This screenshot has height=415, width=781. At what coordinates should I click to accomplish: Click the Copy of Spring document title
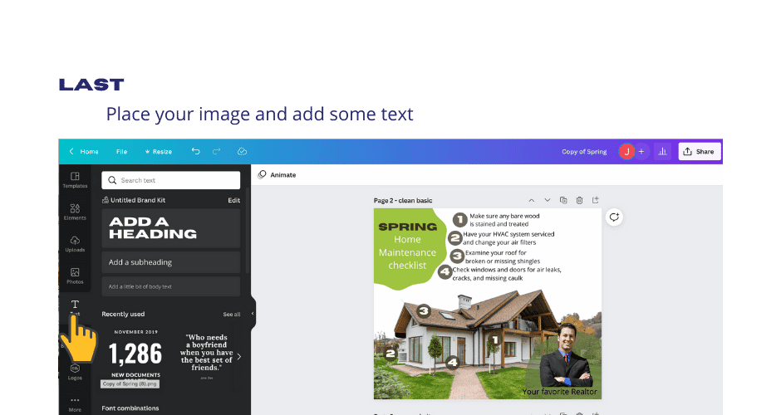[584, 151]
